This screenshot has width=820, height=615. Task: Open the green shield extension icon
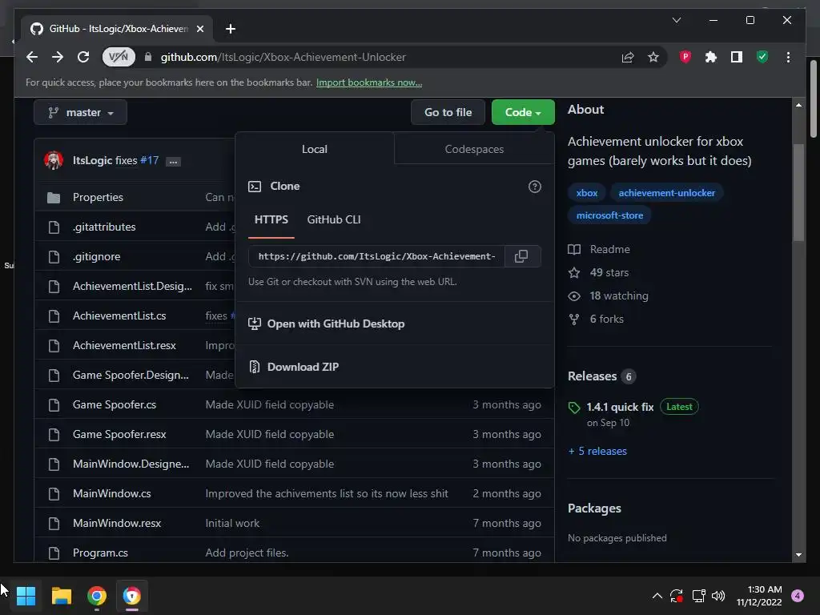762,57
